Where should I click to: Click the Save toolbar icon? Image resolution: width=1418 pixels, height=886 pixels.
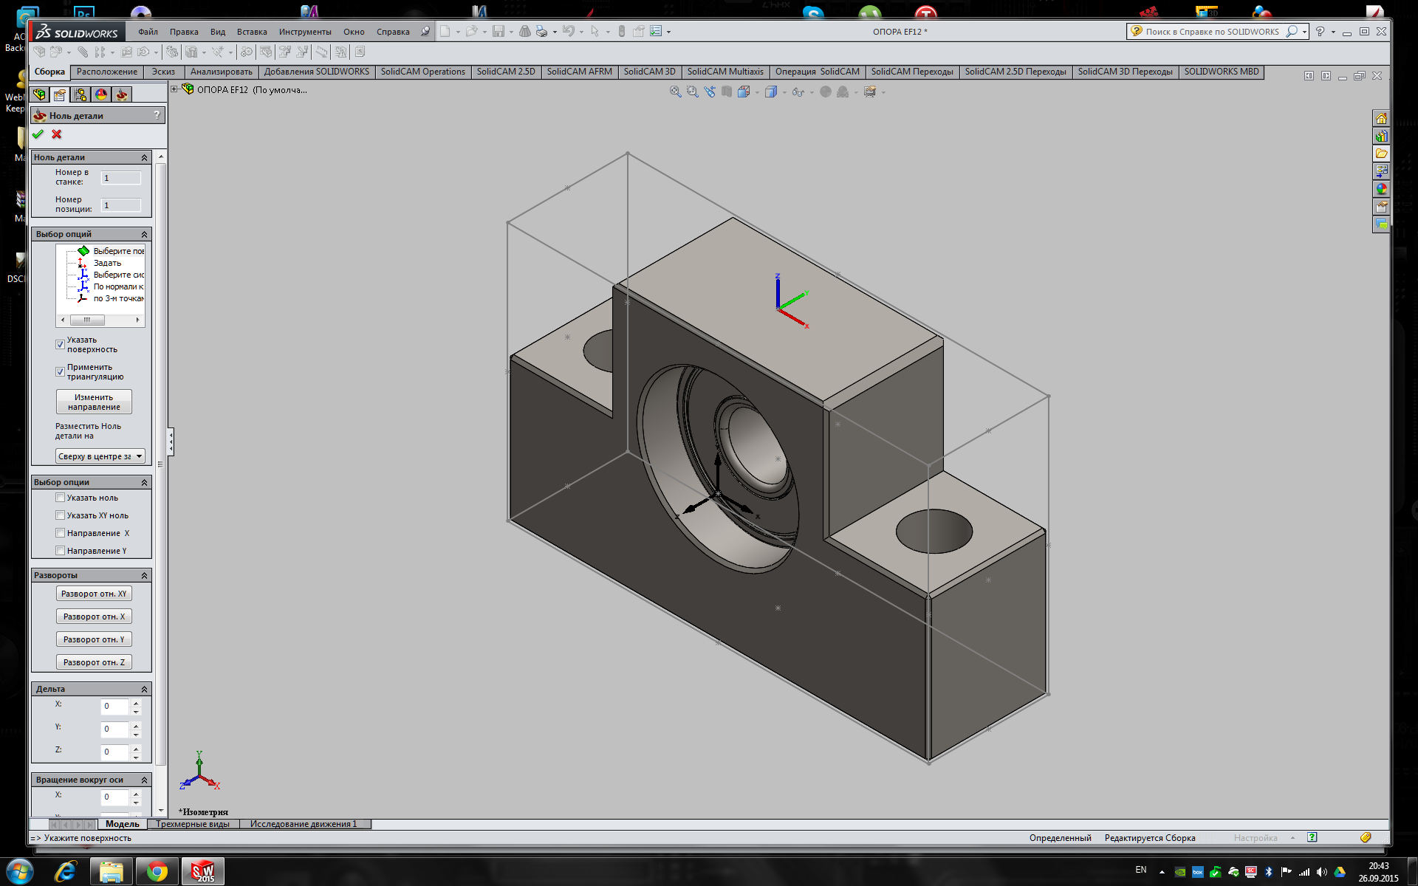[x=499, y=32]
